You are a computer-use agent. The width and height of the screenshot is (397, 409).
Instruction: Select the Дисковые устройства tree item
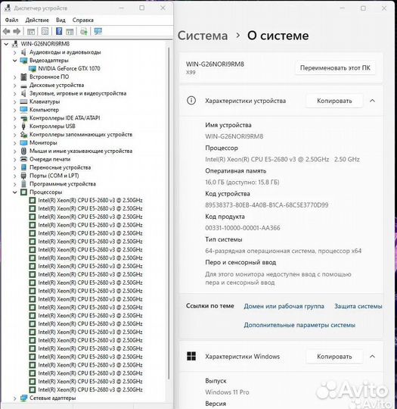[57, 86]
